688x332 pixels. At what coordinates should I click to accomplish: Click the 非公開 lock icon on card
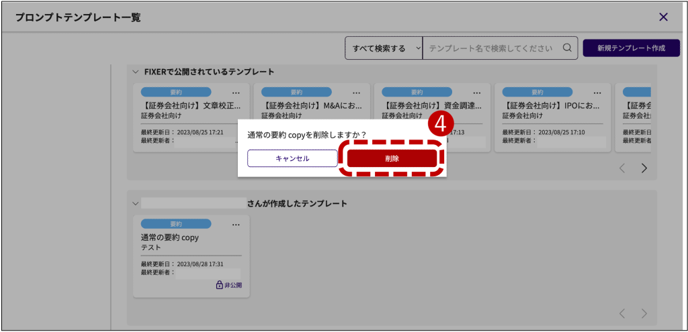219,285
